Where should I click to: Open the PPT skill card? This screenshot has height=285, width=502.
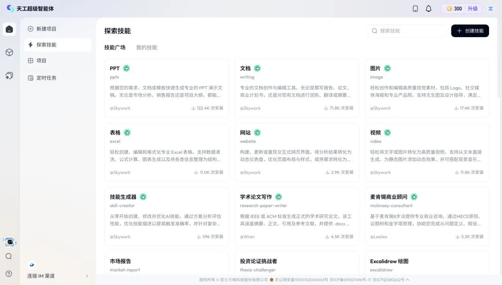166,88
